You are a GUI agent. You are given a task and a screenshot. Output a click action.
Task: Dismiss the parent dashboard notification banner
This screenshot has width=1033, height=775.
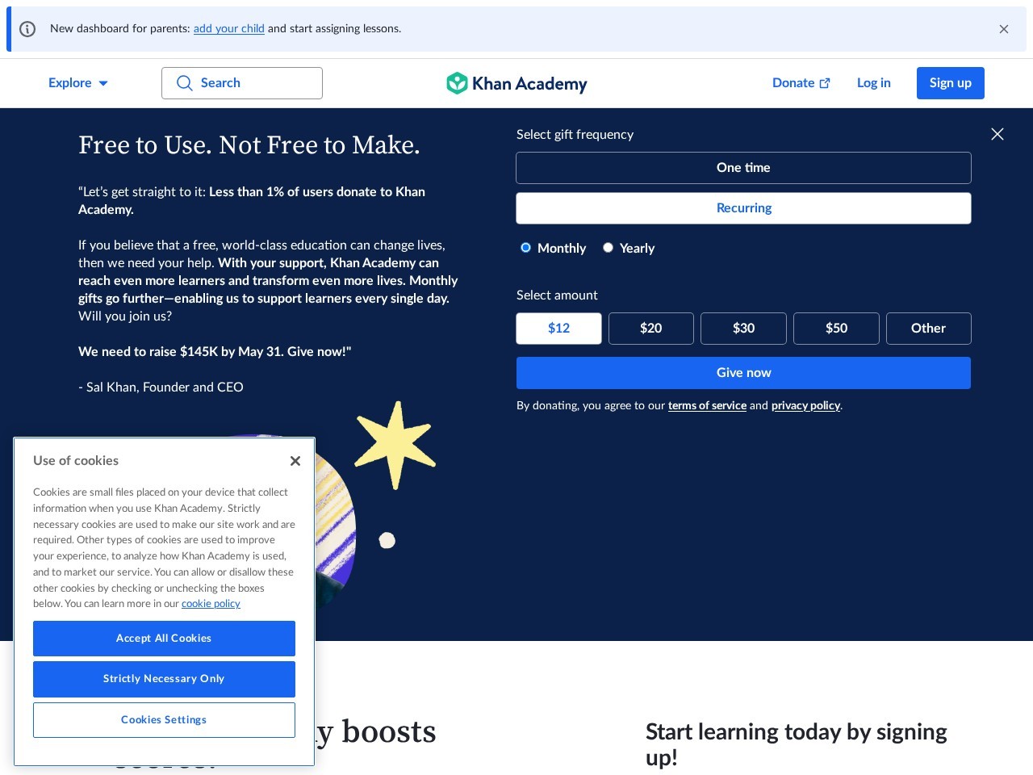(x=1004, y=29)
